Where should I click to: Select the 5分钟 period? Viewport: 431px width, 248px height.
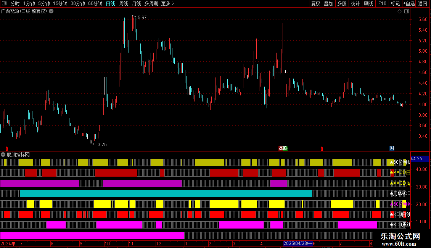(x=44, y=3)
